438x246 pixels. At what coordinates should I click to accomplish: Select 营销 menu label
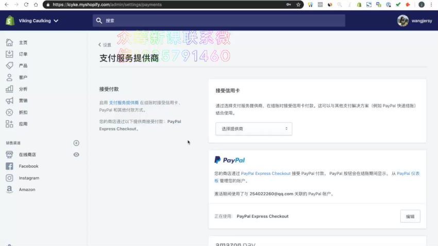pyautogui.click(x=23, y=101)
